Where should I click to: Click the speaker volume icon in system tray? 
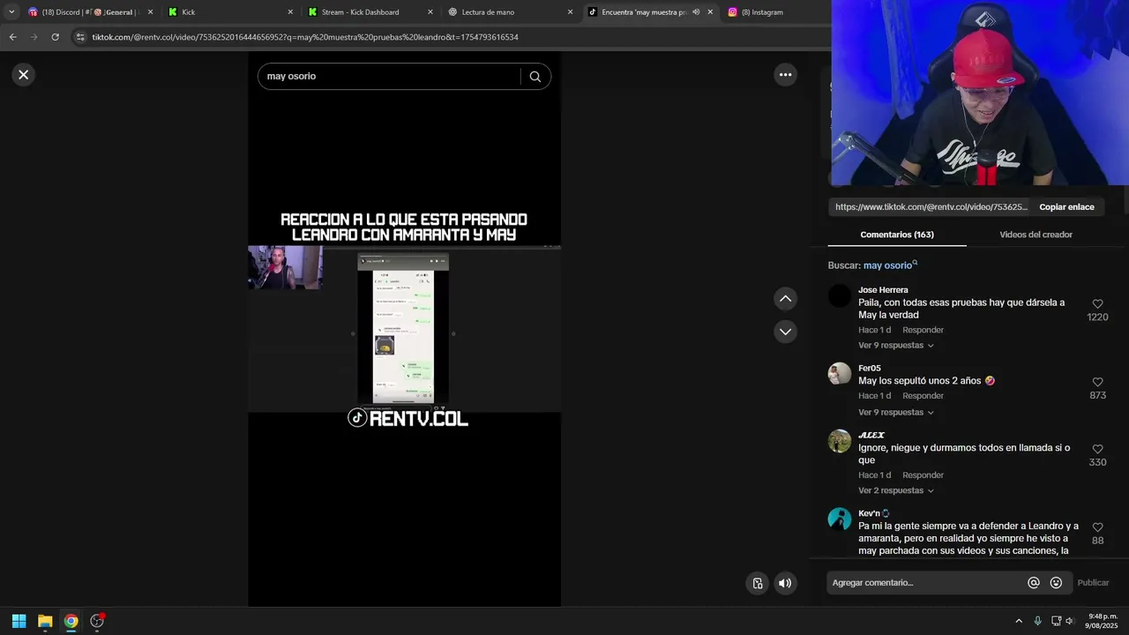click(x=1069, y=621)
